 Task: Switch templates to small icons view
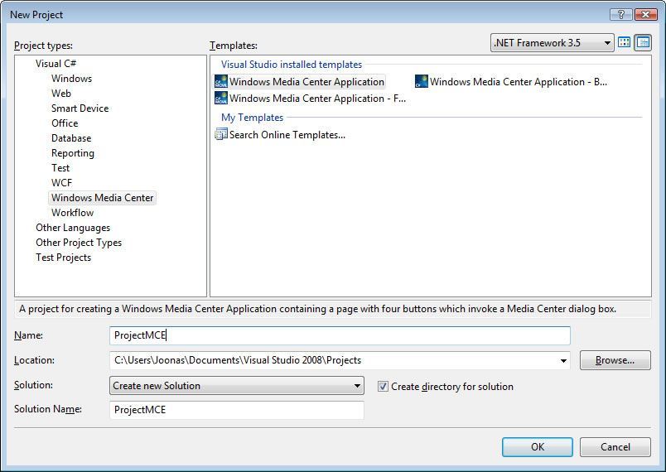point(643,42)
